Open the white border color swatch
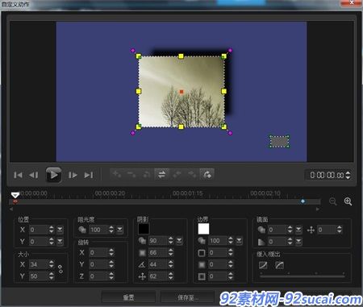Viewport: 363px width, 307px height. (203, 229)
